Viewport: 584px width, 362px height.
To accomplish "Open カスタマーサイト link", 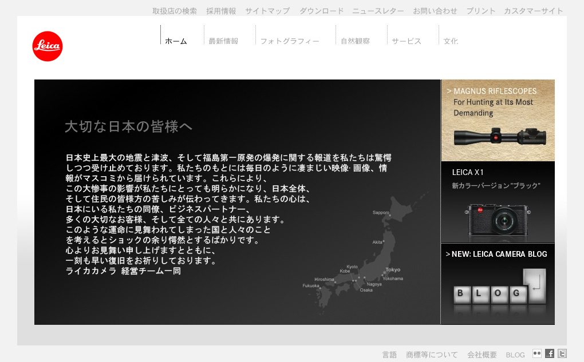I will [534, 11].
